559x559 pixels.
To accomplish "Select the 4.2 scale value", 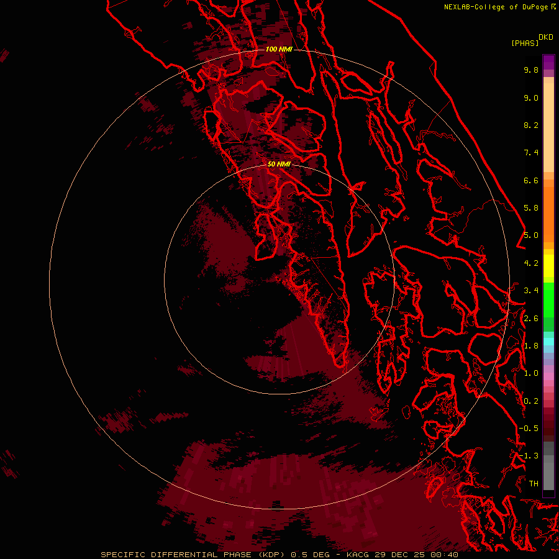I will (x=531, y=263).
